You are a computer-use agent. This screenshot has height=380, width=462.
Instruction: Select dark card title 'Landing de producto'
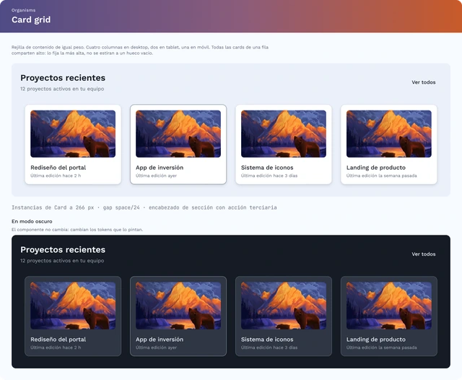click(x=375, y=340)
